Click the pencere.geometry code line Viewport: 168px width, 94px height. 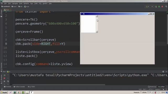48,23
